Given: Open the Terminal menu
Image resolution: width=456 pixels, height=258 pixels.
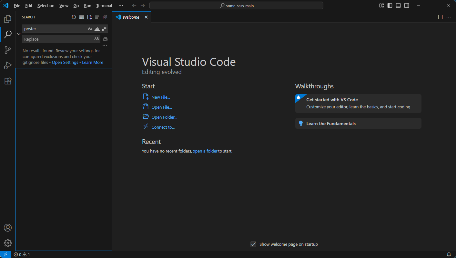Looking at the screenshot, I should click(x=104, y=5).
